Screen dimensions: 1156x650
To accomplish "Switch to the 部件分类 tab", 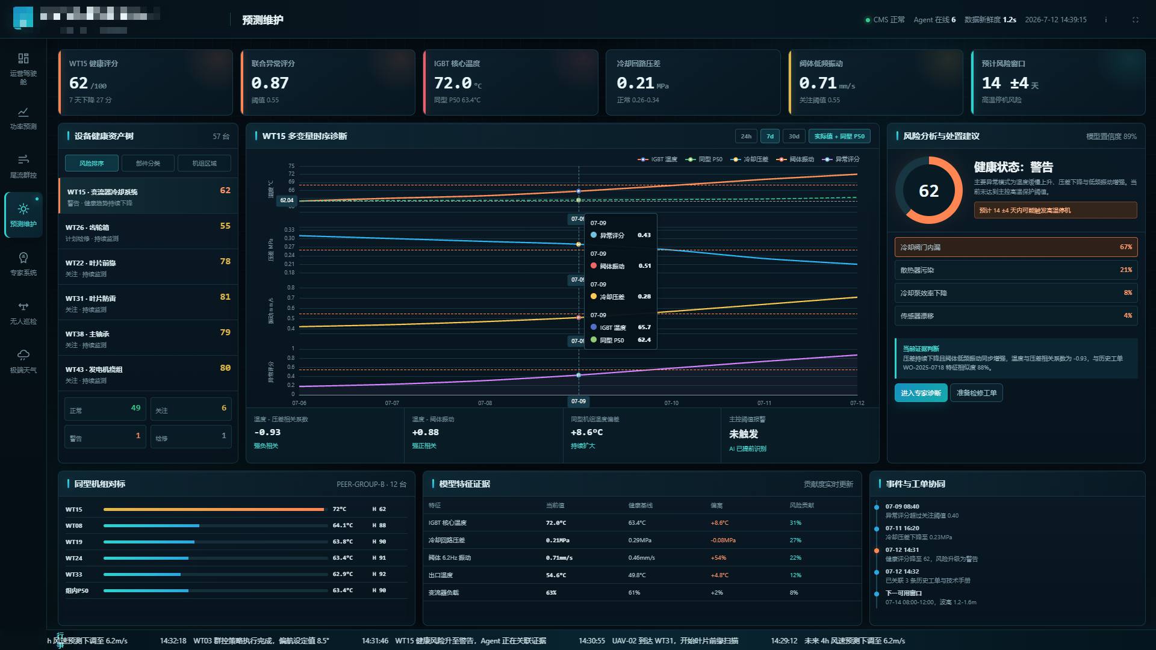I will (x=148, y=163).
